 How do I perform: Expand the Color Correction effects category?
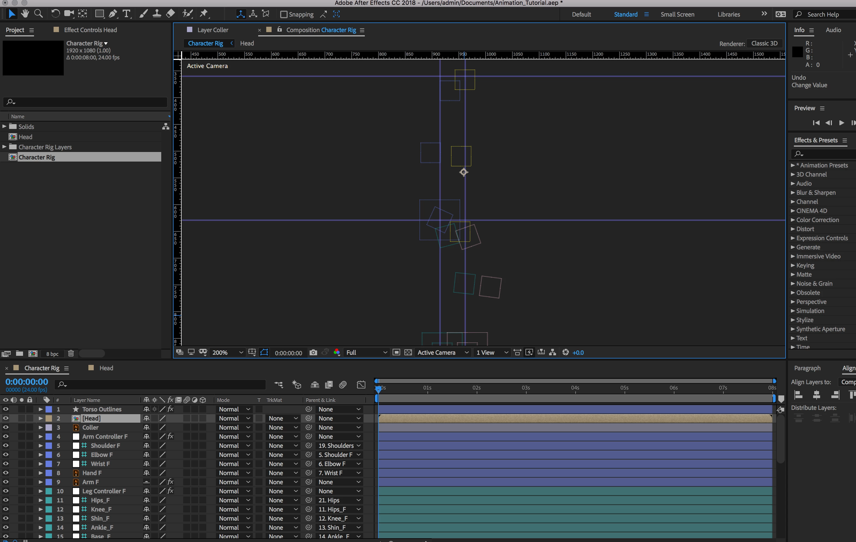tap(793, 220)
